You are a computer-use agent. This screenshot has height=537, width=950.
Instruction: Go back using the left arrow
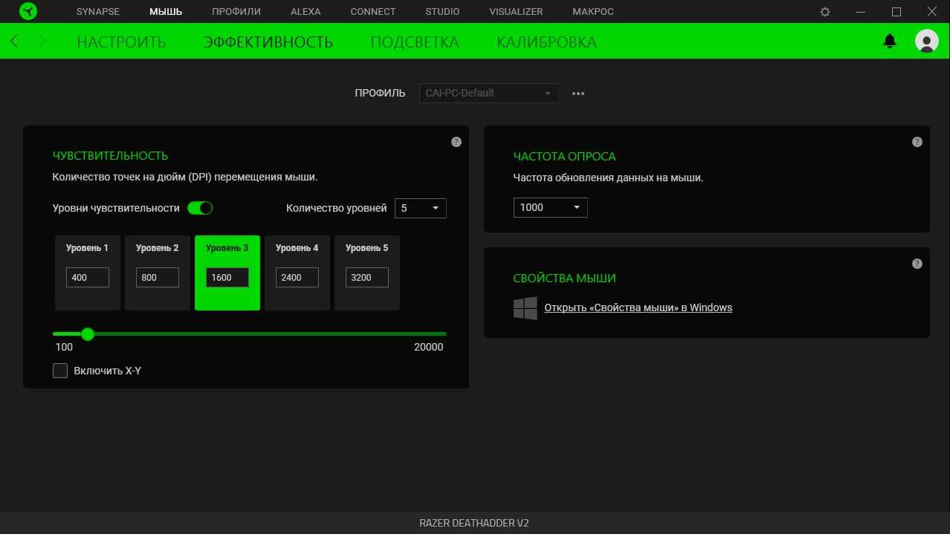14,42
